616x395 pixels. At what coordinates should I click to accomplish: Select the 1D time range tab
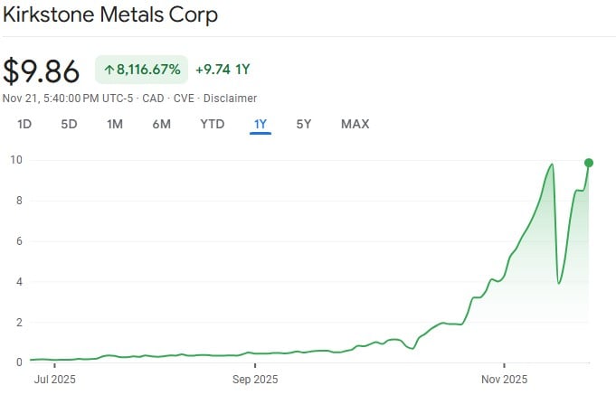coord(24,124)
